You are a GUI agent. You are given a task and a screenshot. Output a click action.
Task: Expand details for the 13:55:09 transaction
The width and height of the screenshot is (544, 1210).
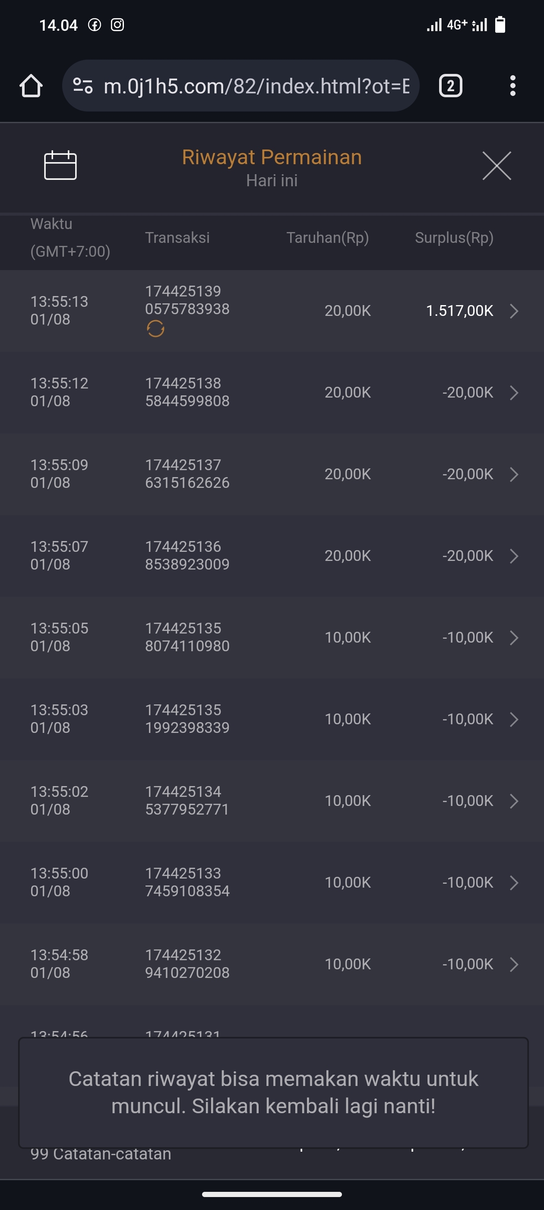[x=514, y=474]
